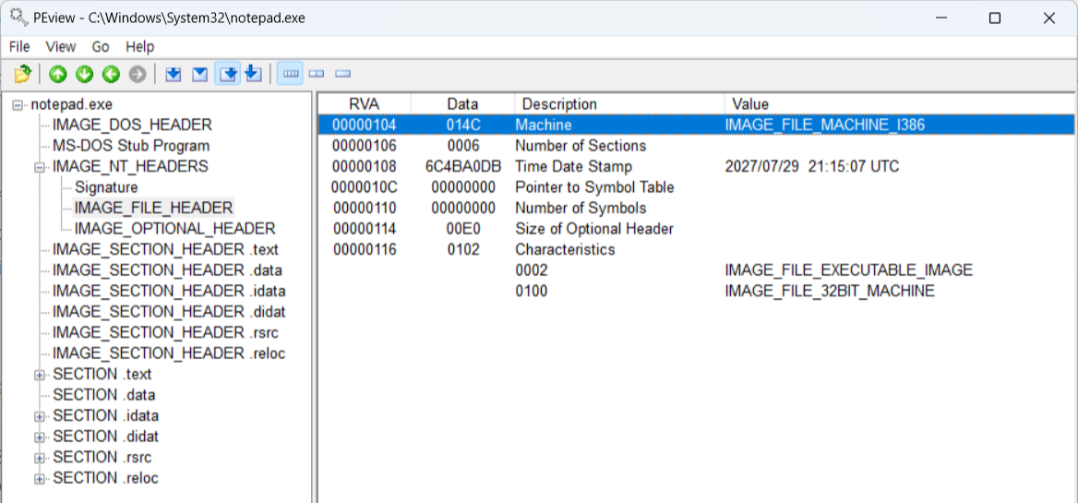Click the Value column header
1078x503 pixels.
coord(899,103)
